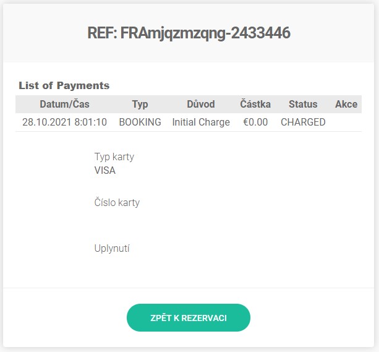379x352 pixels.
Task: Click the Typ karty label
Action: 114,157
